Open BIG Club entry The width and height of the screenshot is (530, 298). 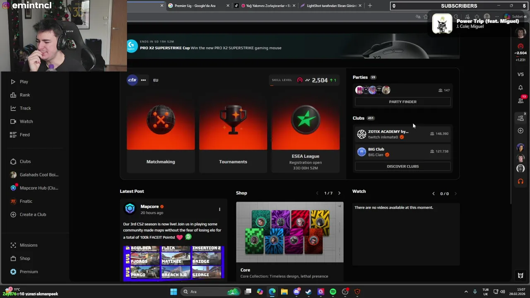(402, 152)
